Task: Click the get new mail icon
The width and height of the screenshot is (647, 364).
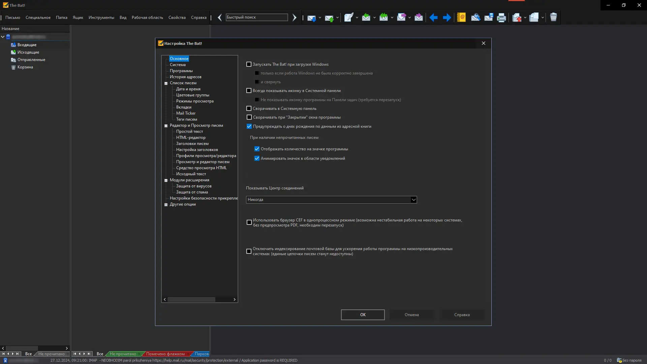Action: pos(311,18)
